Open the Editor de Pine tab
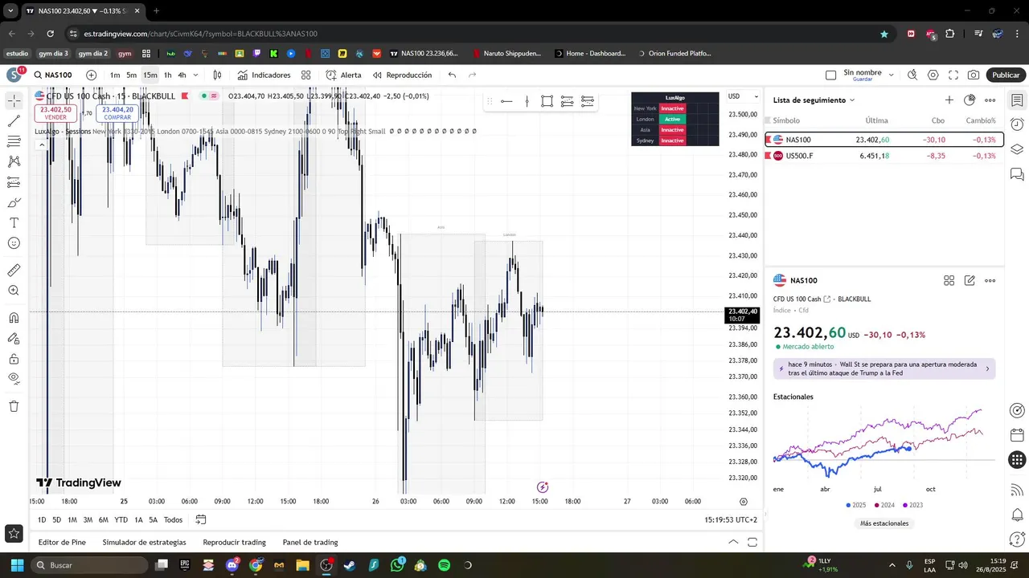 (62, 542)
